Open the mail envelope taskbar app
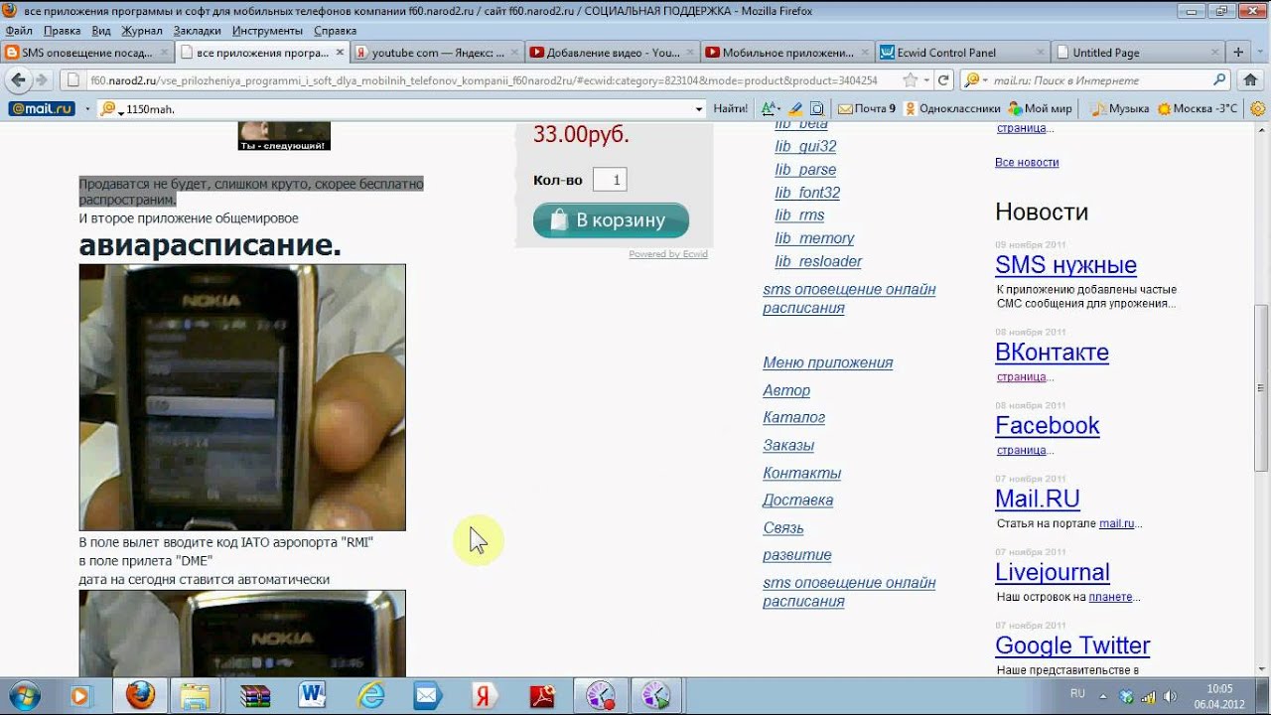The width and height of the screenshot is (1271, 715). (427, 696)
